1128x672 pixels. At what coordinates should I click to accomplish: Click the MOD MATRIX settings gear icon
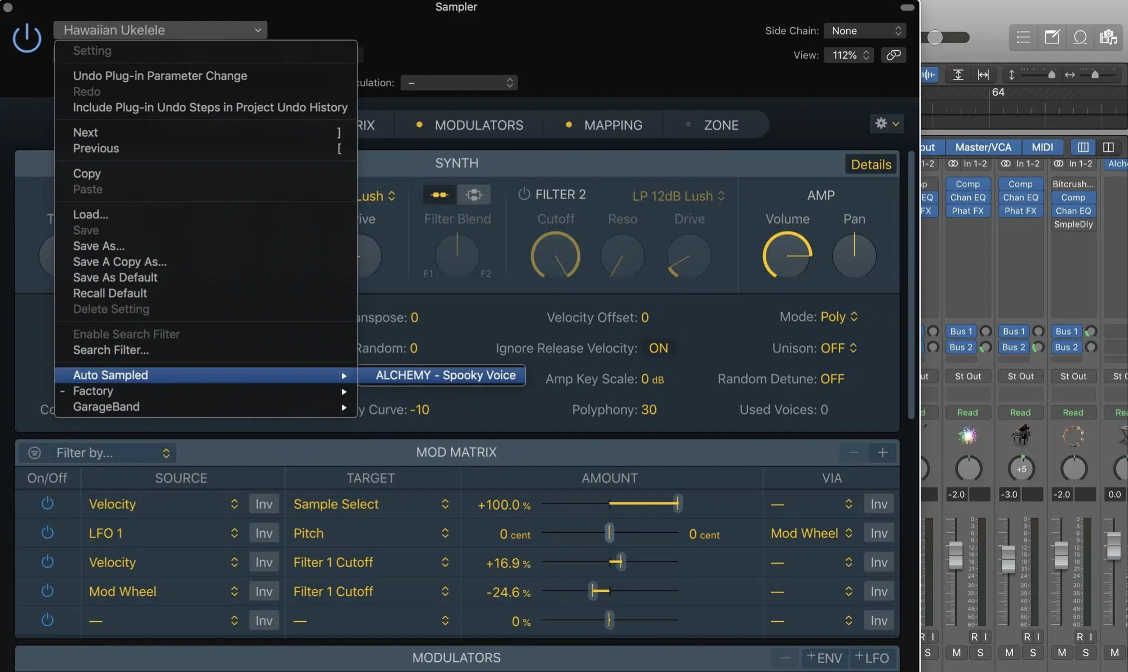pos(881,124)
